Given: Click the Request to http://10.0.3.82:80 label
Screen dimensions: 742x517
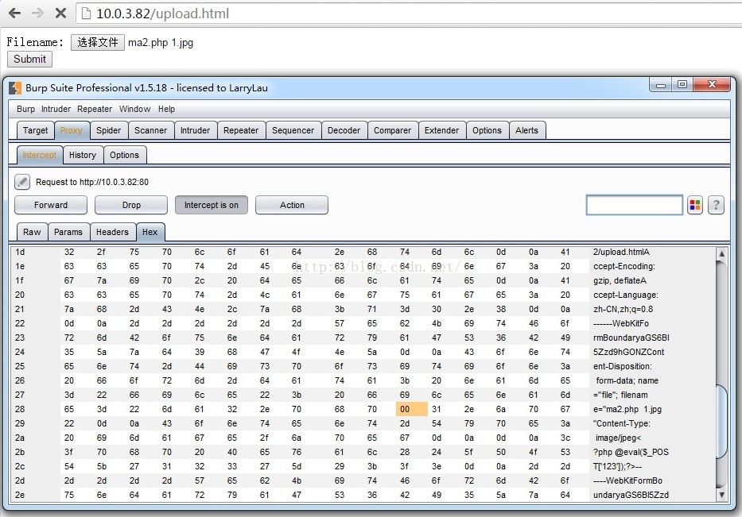Looking at the screenshot, I should (92, 182).
